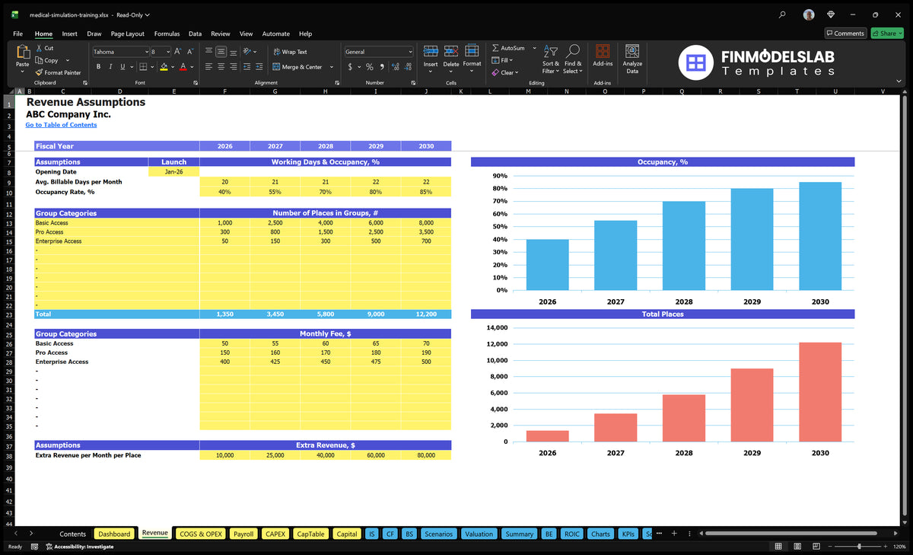The image size is (913, 555).
Task: Switch to the Insert ribbon tab
Action: coord(69,33)
